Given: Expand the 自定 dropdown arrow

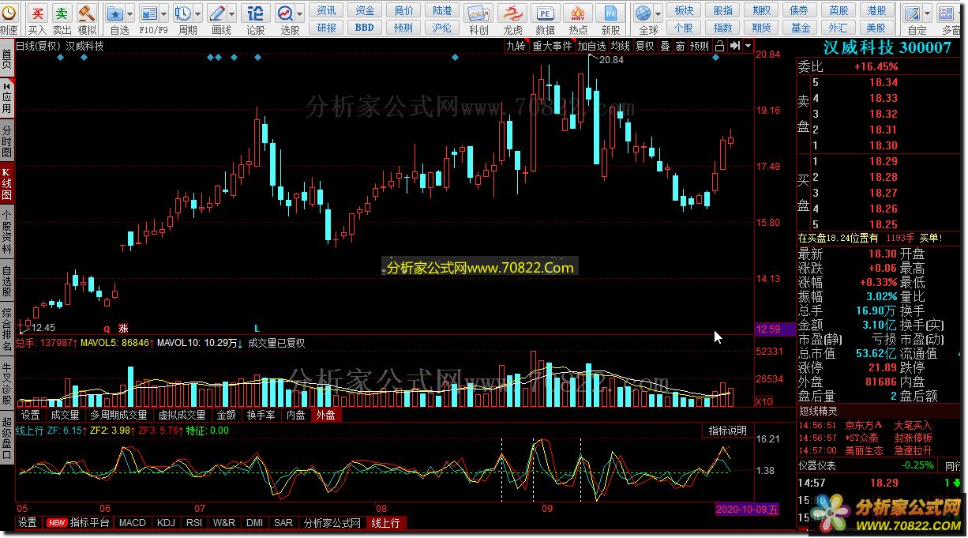Looking at the screenshot, I should [925, 13].
